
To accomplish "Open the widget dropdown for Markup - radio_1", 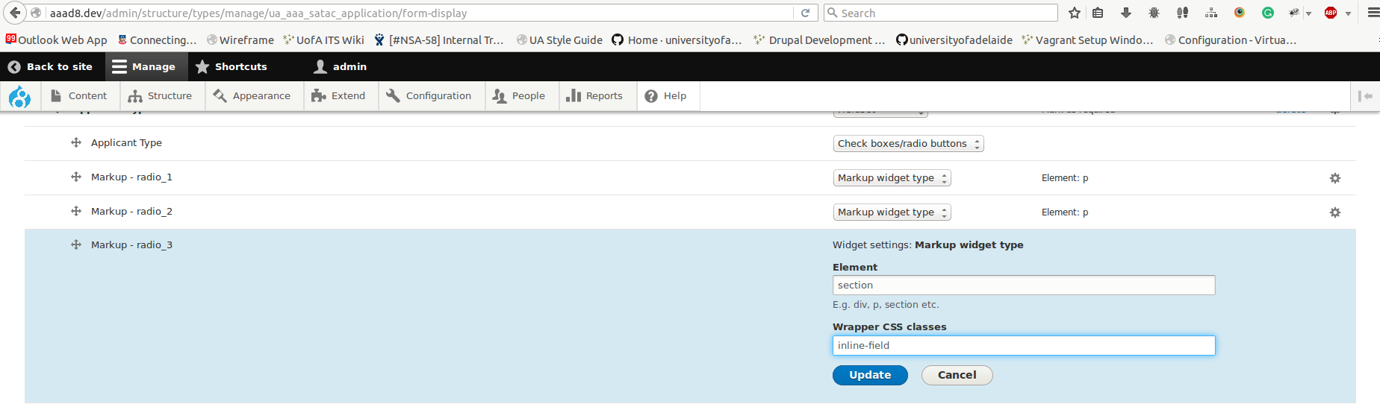I will [x=892, y=178].
